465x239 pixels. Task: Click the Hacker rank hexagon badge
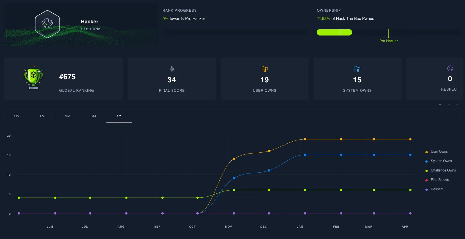point(47,24)
